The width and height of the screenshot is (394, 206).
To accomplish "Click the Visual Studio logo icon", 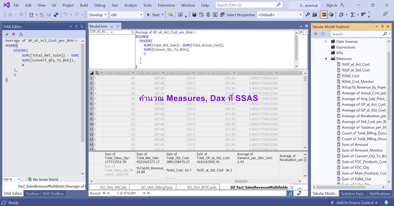I will [x=7, y=5].
